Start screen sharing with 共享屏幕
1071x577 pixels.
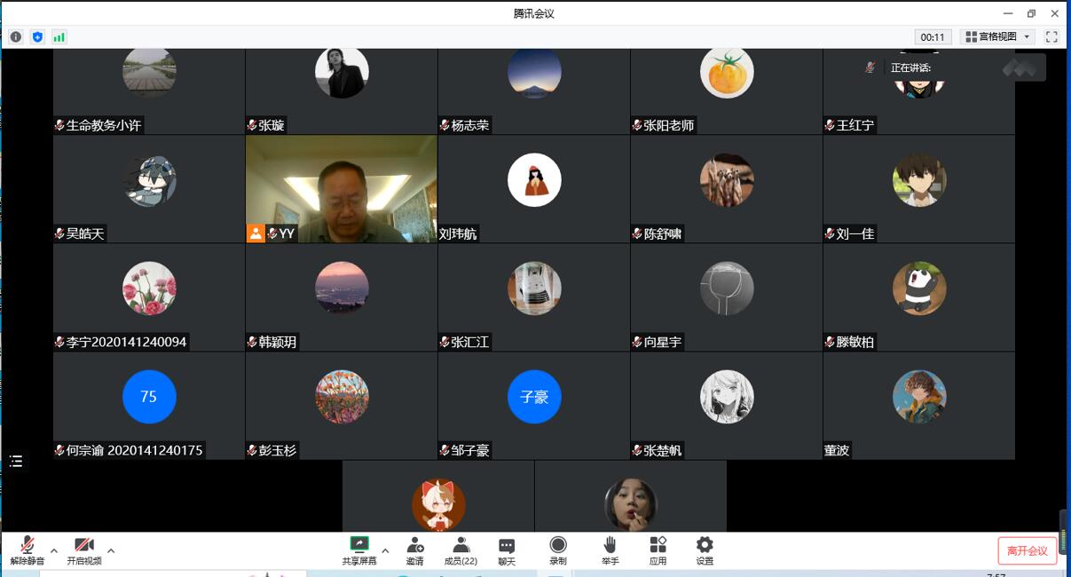pos(359,550)
